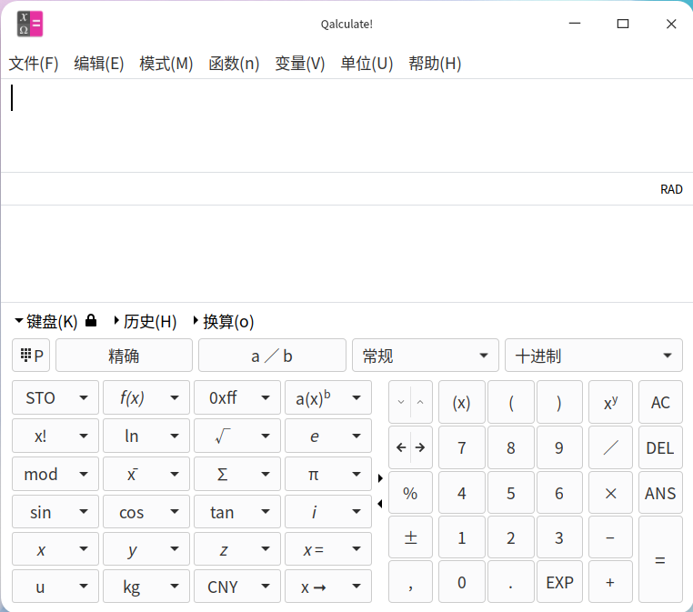
Task: Open the 模式(M) menu
Action: coord(166,64)
